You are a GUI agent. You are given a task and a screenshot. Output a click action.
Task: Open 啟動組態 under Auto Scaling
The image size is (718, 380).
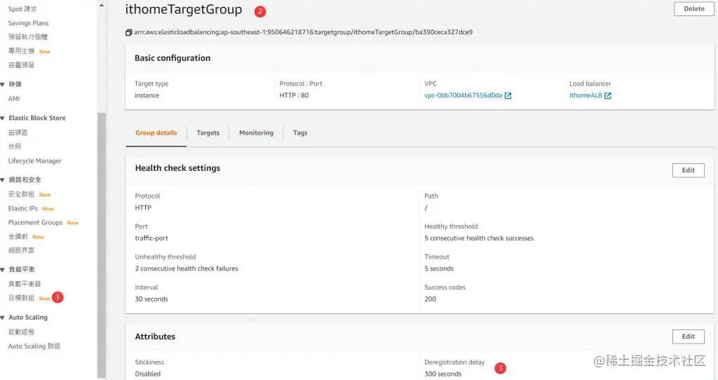pos(21,332)
